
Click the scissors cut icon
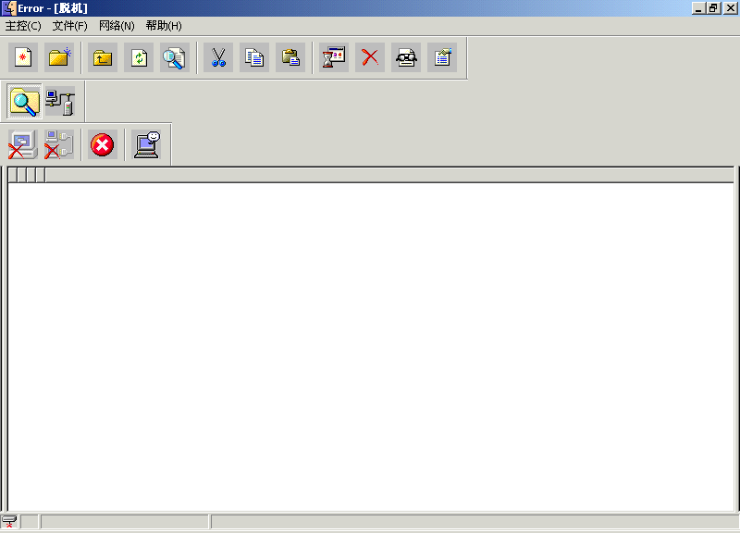(x=218, y=57)
